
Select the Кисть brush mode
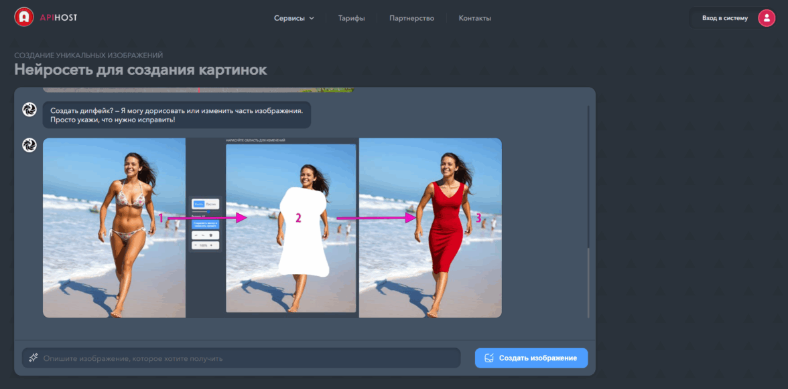(199, 204)
